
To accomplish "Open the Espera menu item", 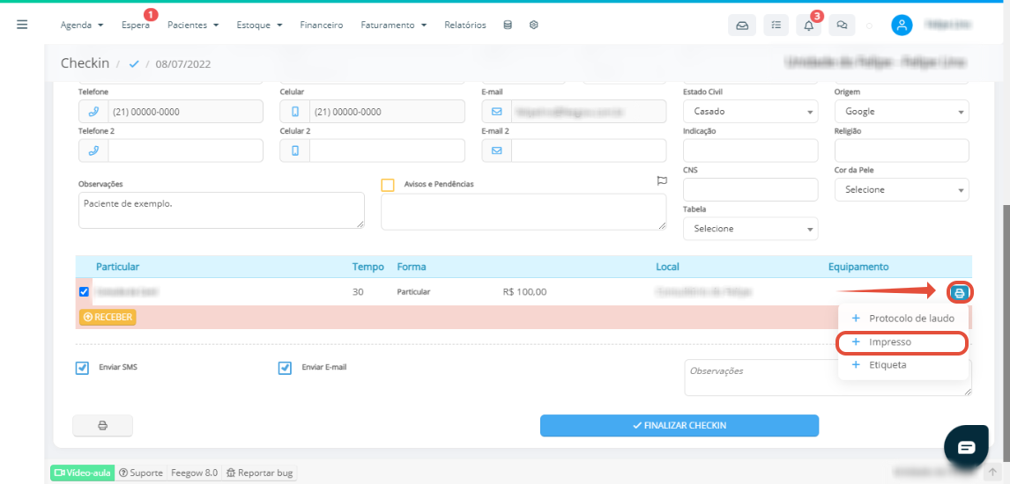I will [135, 25].
